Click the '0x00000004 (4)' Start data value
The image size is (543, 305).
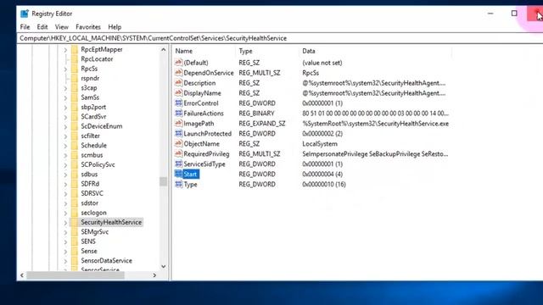point(322,174)
